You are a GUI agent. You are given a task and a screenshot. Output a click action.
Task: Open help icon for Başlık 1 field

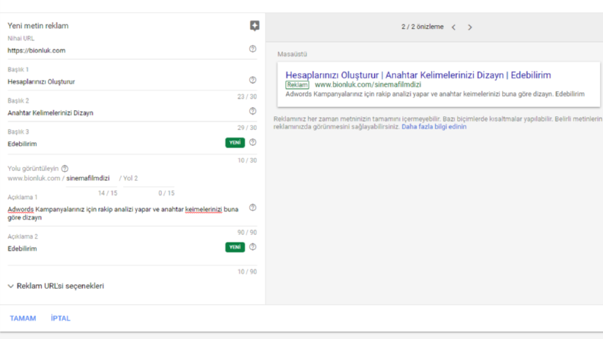[x=252, y=80]
